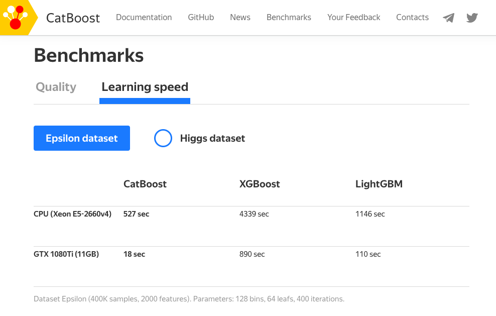
Task: Click the Higgs dataset label text
Action: tap(212, 138)
